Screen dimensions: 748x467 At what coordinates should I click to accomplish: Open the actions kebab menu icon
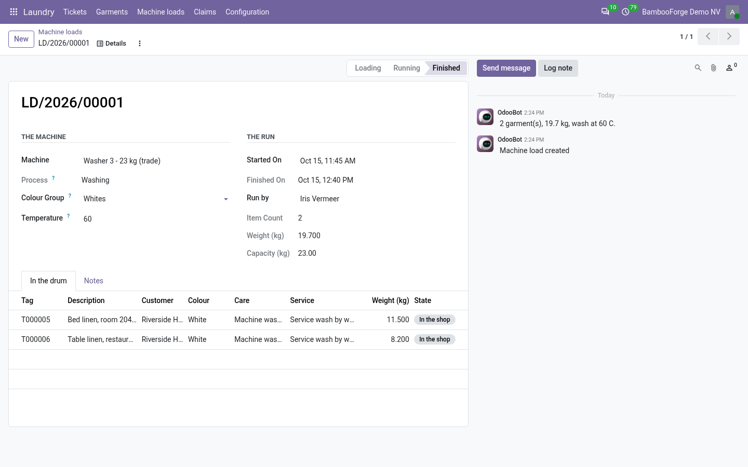click(x=139, y=44)
